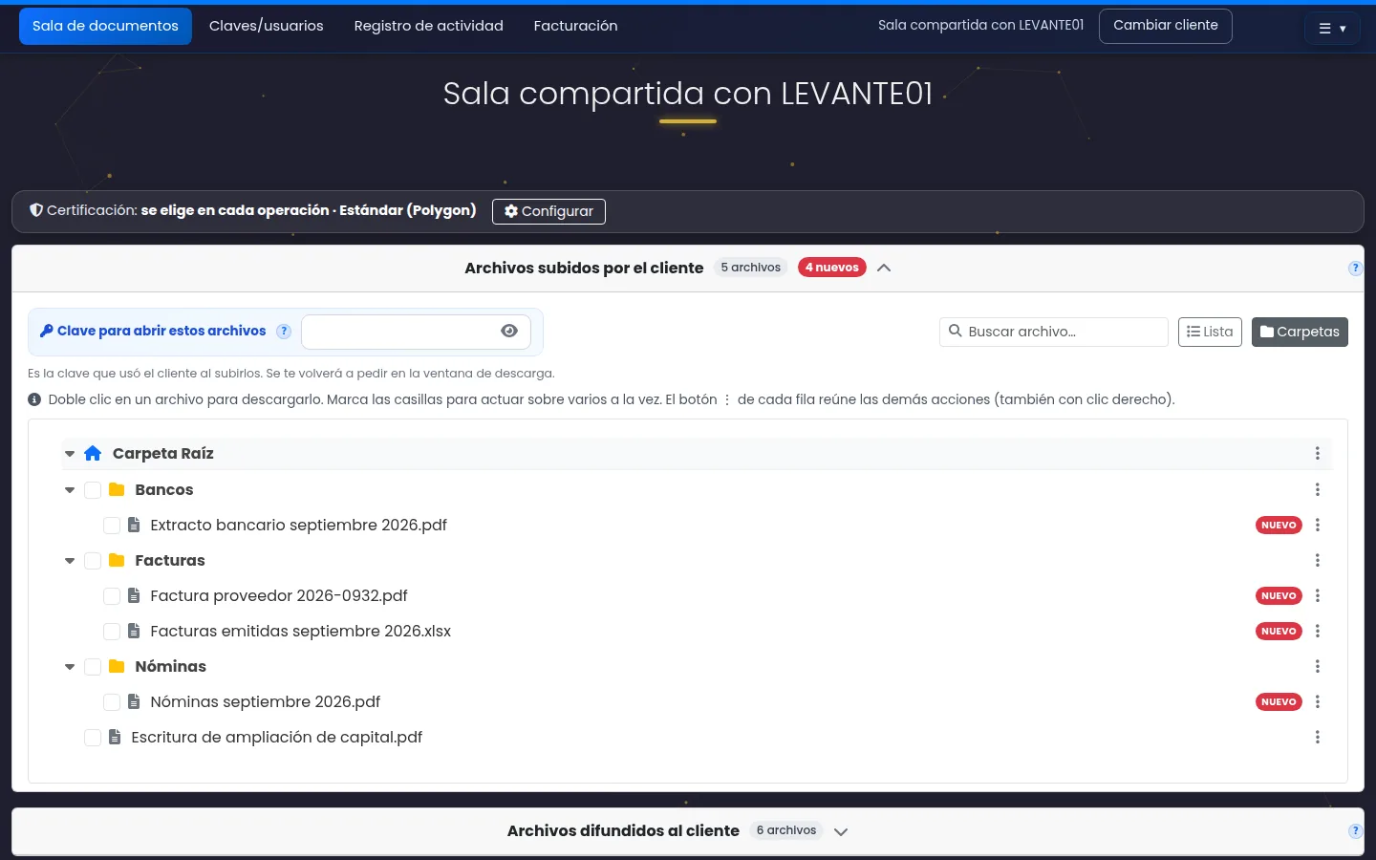Expand Archivos difundidos al cliente section
This screenshot has height=860, width=1376.
pyautogui.click(x=841, y=831)
